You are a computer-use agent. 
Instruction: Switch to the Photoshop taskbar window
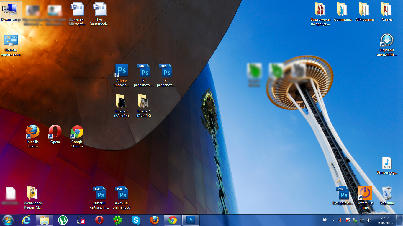click(191, 220)
